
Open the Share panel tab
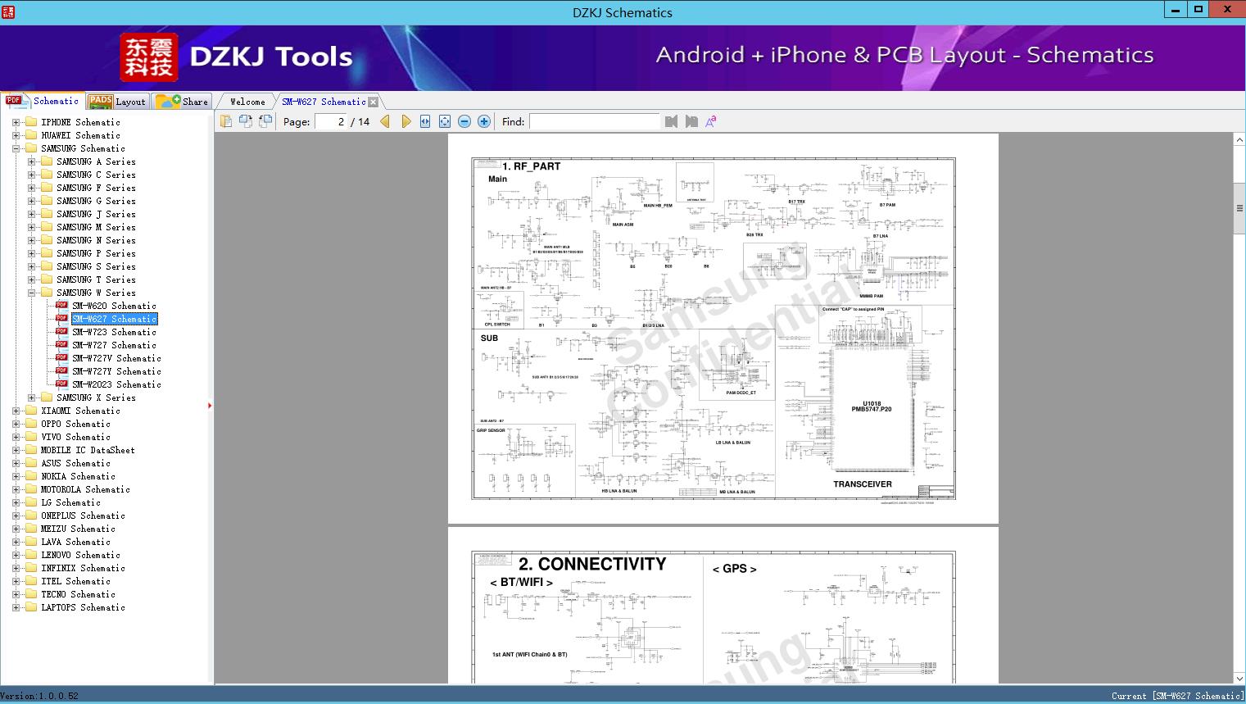tap(182, 102)
